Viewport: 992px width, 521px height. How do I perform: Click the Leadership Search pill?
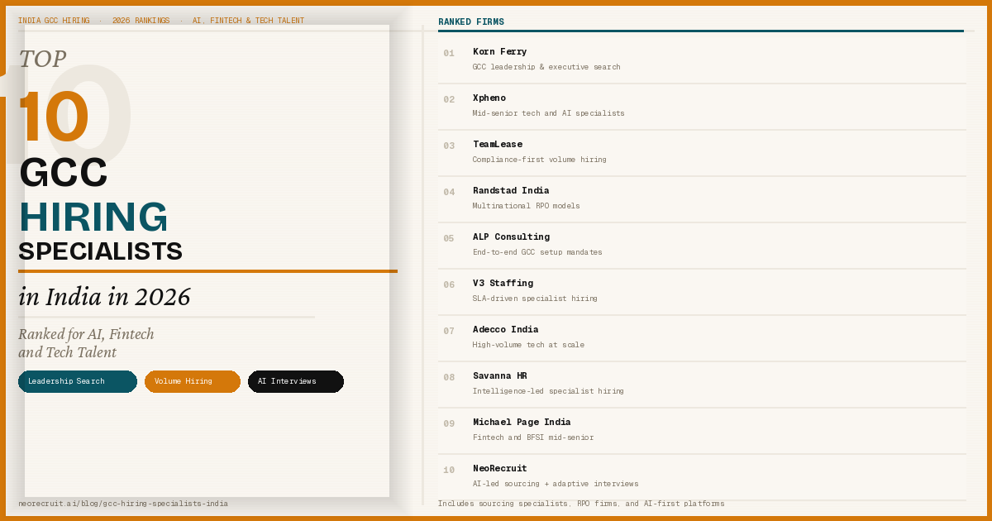(x=78, y=381)
